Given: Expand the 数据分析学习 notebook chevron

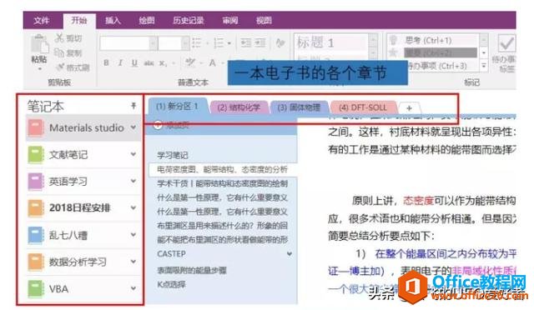Looking at the screenshot, I should (133, 262).
